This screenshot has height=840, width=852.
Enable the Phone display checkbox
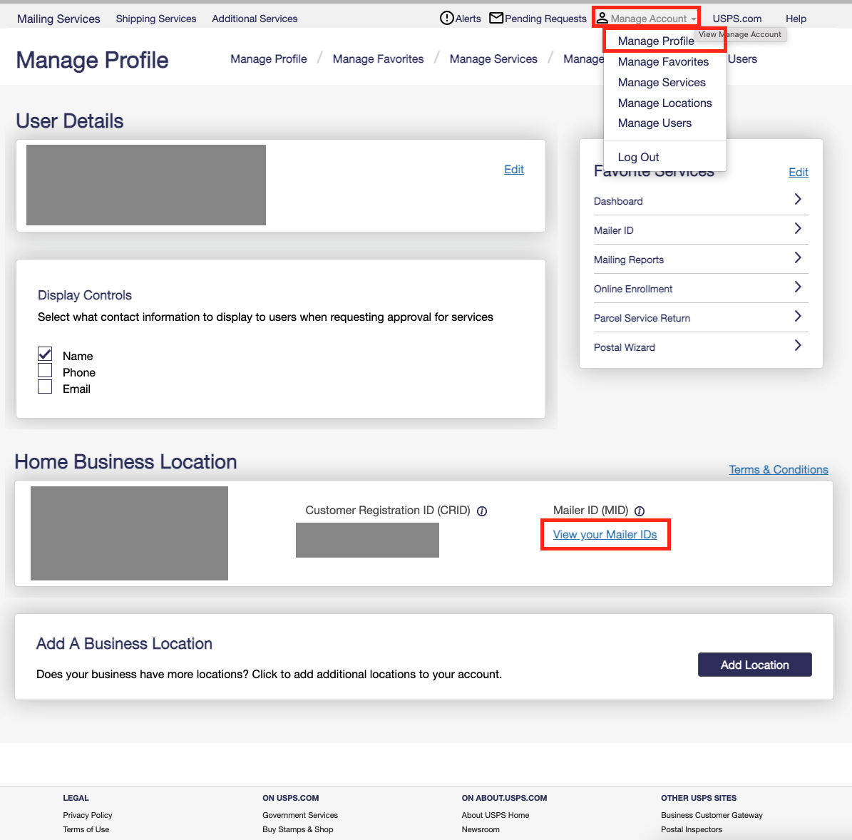(45, 371)
